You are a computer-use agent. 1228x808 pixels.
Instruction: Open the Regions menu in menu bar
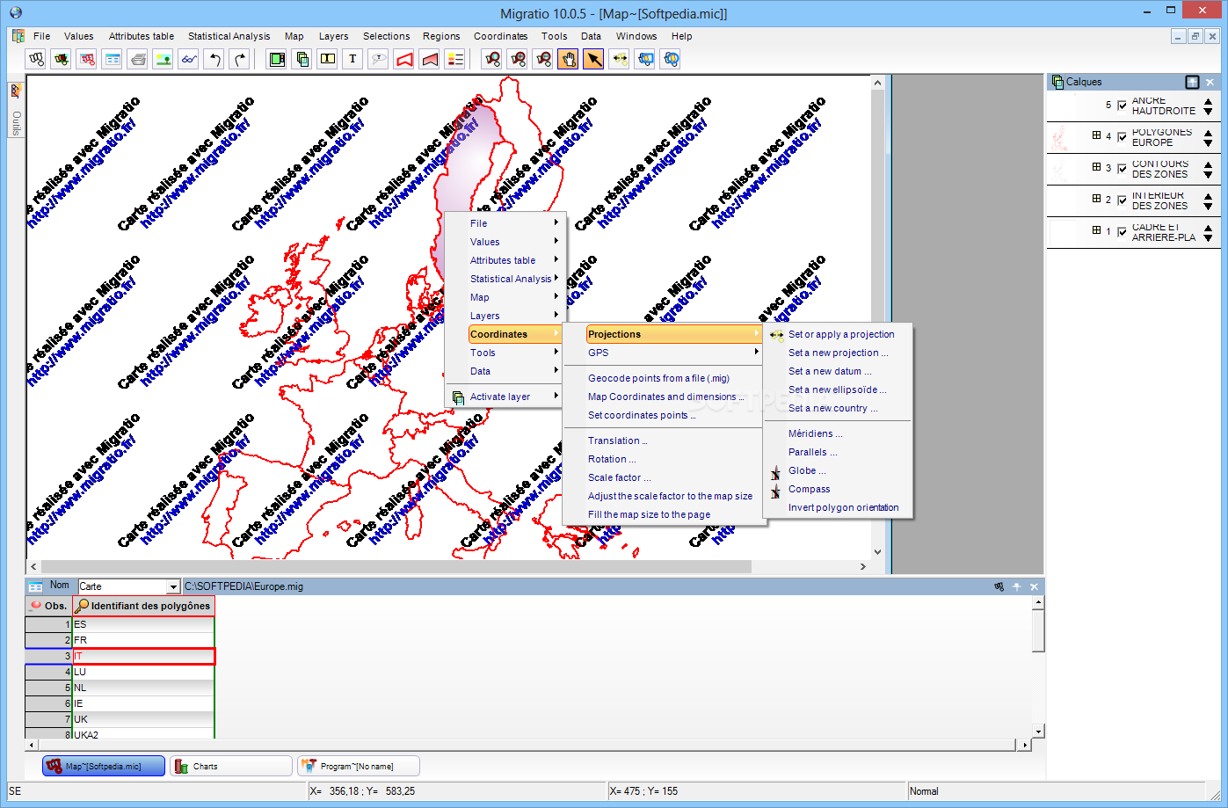(x=441, y=36)
